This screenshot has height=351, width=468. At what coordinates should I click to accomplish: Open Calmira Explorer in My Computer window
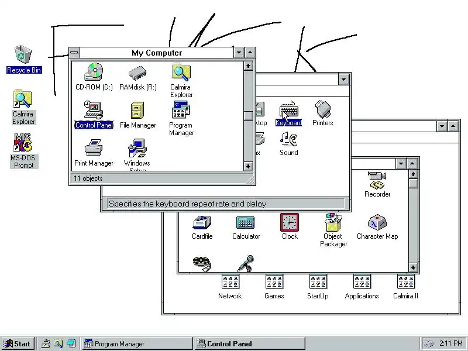point(181,80)
